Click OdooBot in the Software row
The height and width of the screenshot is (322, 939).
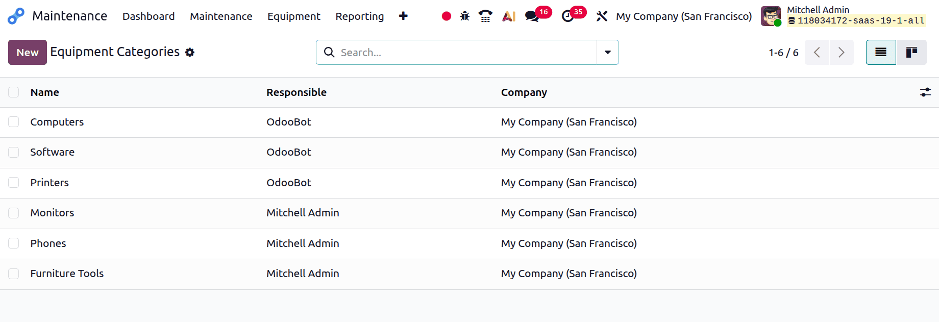click(x=289, y=152)
